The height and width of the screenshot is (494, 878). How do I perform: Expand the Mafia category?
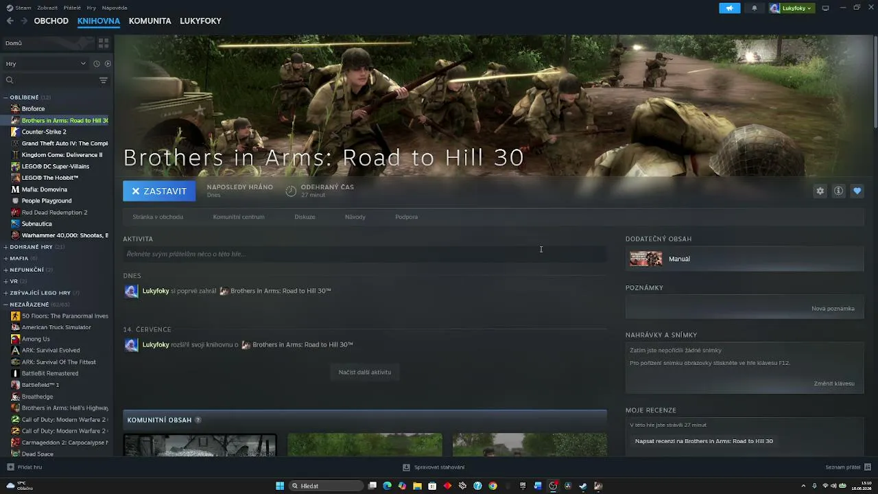pyautogui.click(x=5, y=259)
